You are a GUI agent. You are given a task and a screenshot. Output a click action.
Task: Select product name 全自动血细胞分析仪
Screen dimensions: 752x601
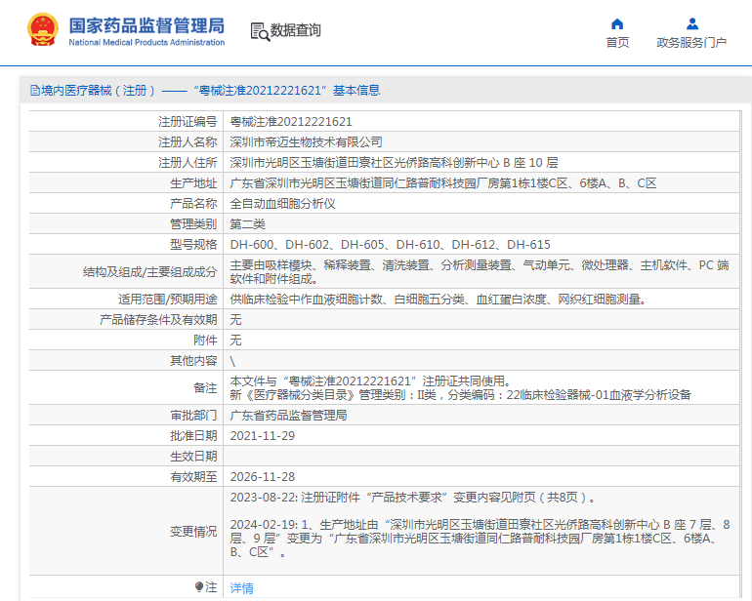click(x=282, y=204)
